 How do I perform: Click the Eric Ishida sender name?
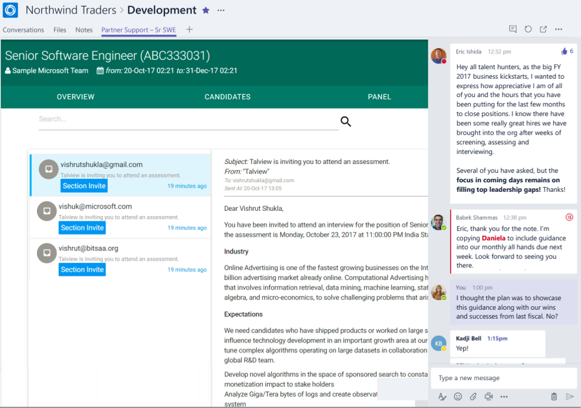pyautogui.click(x=468, y=51)
